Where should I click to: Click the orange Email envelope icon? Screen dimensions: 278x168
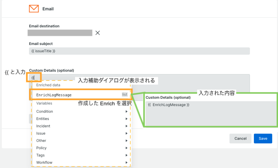click(34, 9)
